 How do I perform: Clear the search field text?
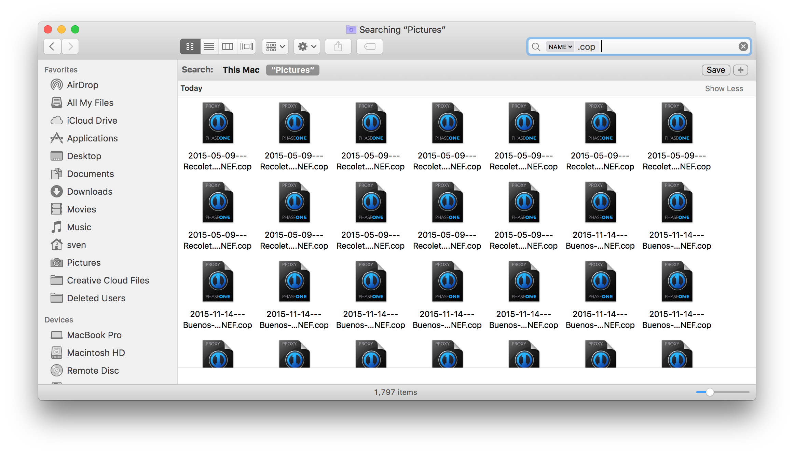pos(743,46)
